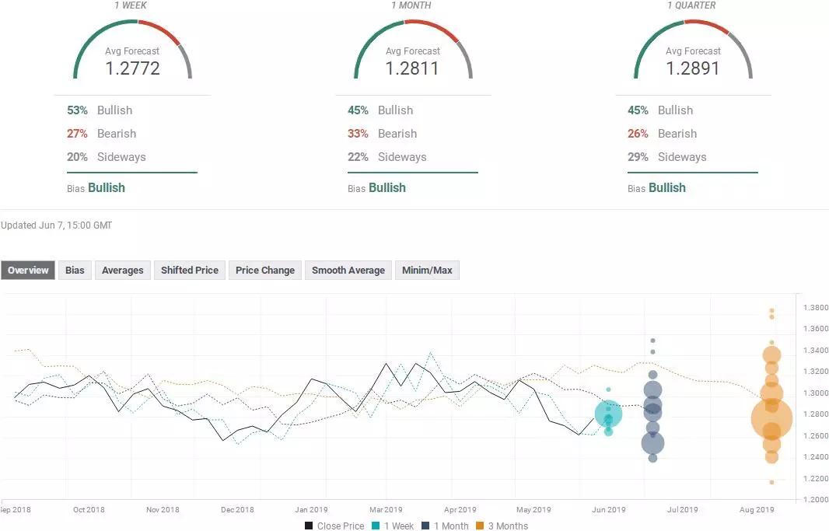Click the 20% Sideways row
The height and width of the screenshot is (531, 829).
click(107, 157)
